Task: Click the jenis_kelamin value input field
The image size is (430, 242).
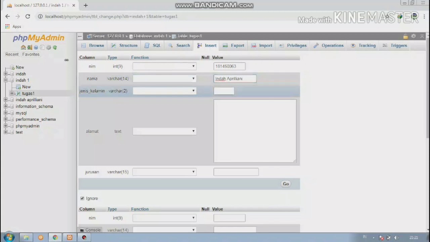Action: click(x=224, y=91)
